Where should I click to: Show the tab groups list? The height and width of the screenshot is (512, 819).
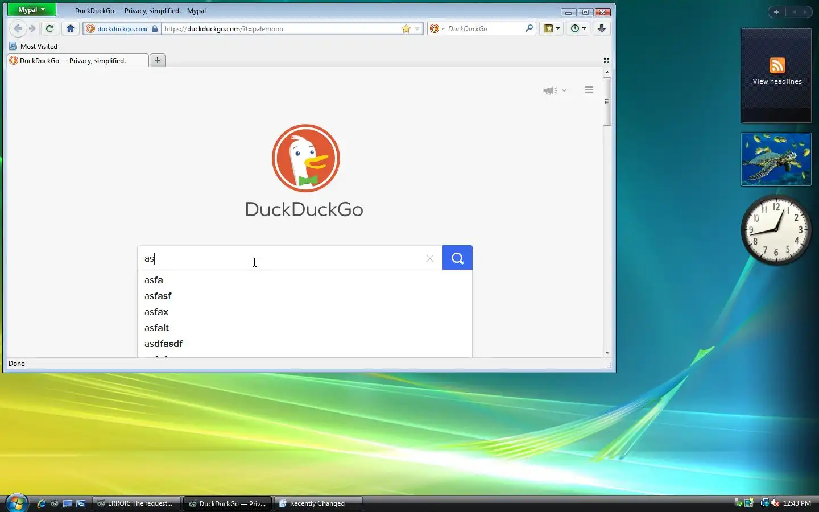606,60
